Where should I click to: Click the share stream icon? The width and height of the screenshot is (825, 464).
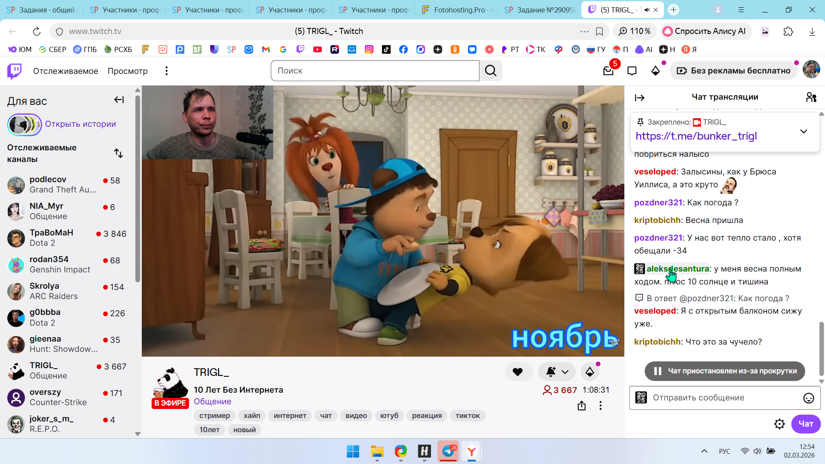pos(581,406)
